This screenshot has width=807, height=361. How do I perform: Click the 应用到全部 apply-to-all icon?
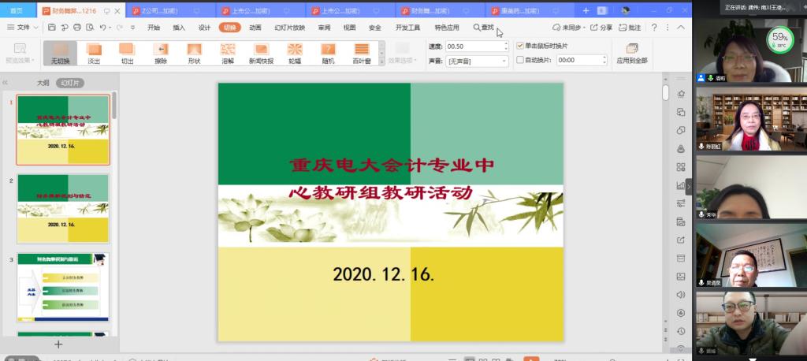click(x=631, y=52)
